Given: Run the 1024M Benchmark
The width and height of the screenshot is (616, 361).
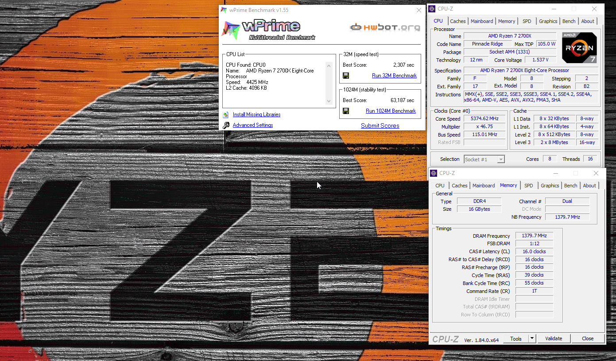Looking at the screenshot, I should pyautogui.click(x=391, y=111).
